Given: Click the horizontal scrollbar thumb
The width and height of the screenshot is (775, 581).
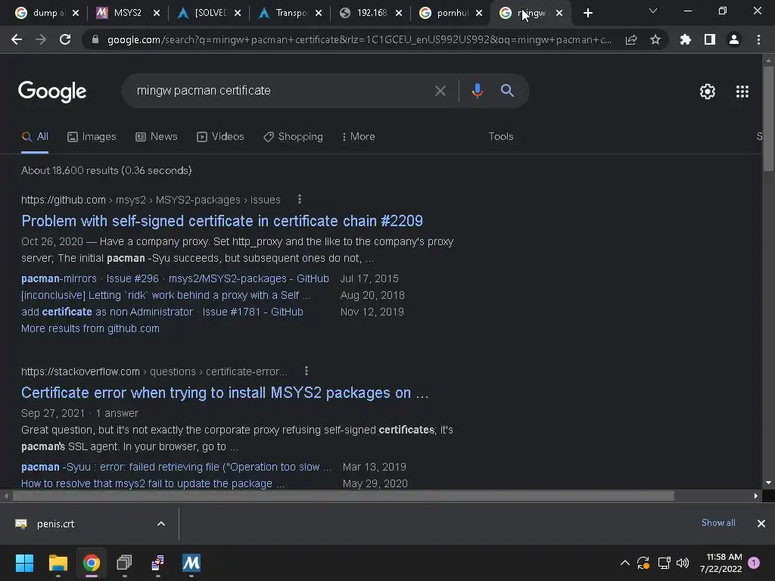Looking at the screenshot, I should [344, 496].
